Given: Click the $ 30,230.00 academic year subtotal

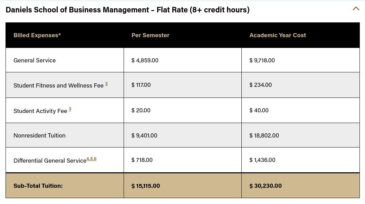Looking at the screenshot, I should [x=265, y=185].
